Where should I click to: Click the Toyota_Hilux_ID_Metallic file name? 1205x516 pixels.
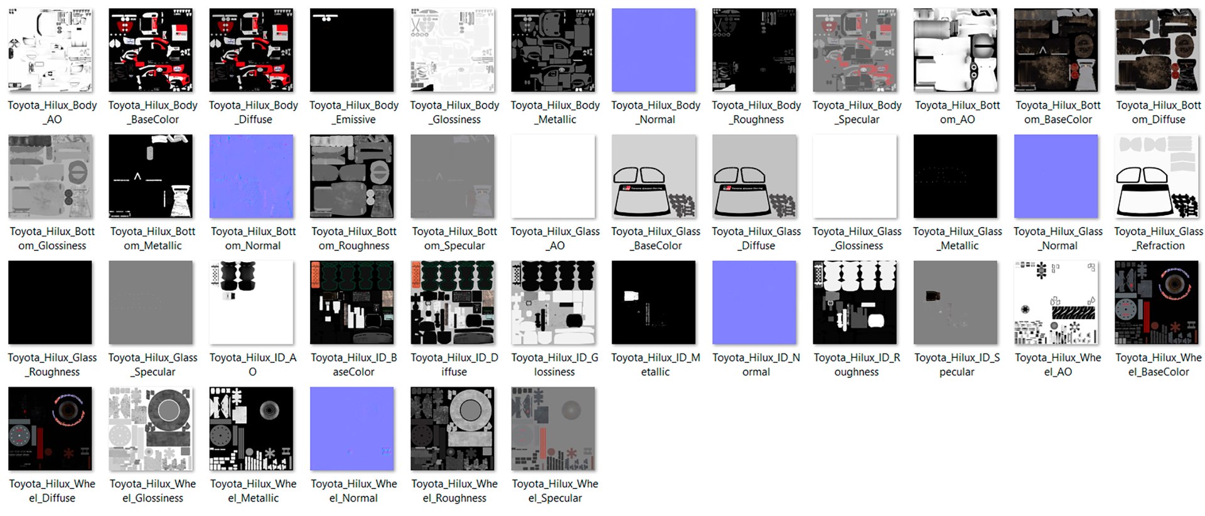pos(656,365)
